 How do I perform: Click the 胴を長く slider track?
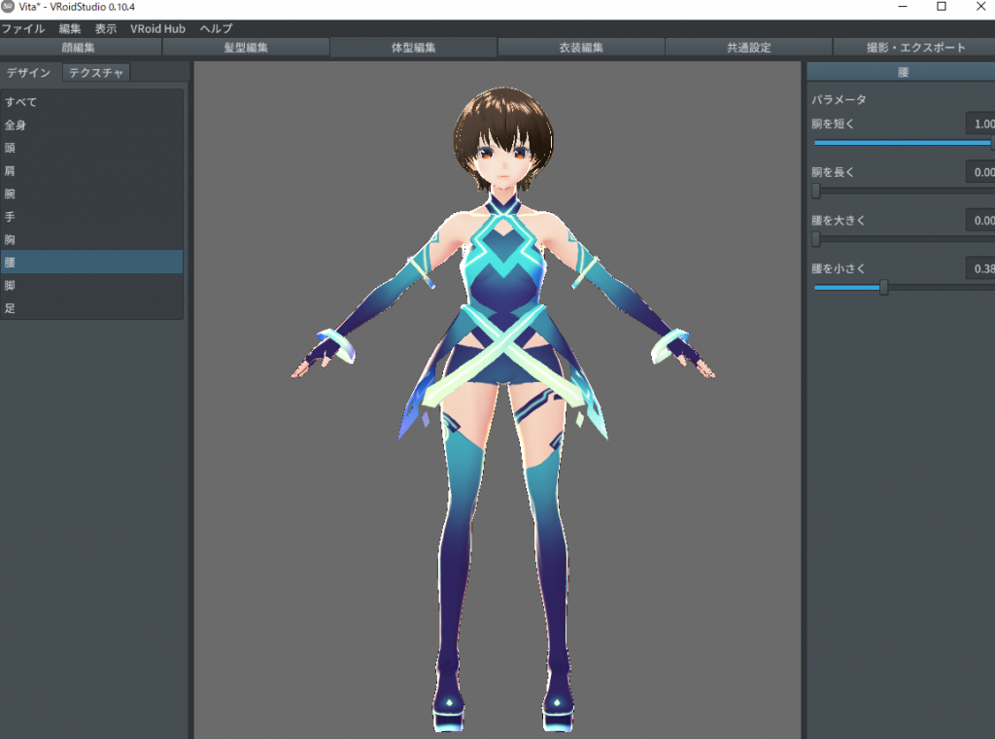coord(904,192)
